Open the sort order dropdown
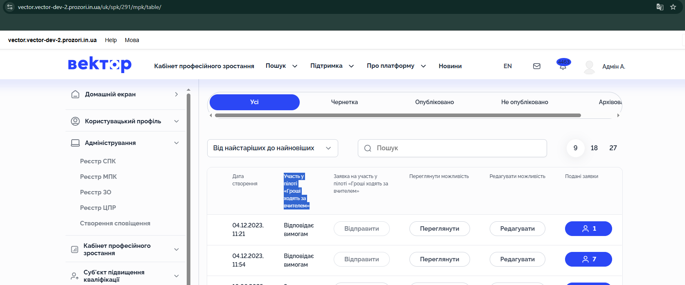This screenshot has width=685, height=285. click(x=272, y=148)
